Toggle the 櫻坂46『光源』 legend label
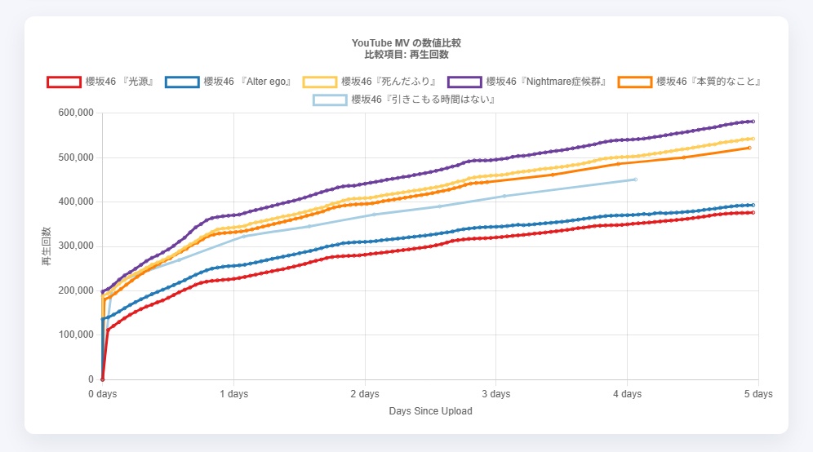 tap(120, 82)
